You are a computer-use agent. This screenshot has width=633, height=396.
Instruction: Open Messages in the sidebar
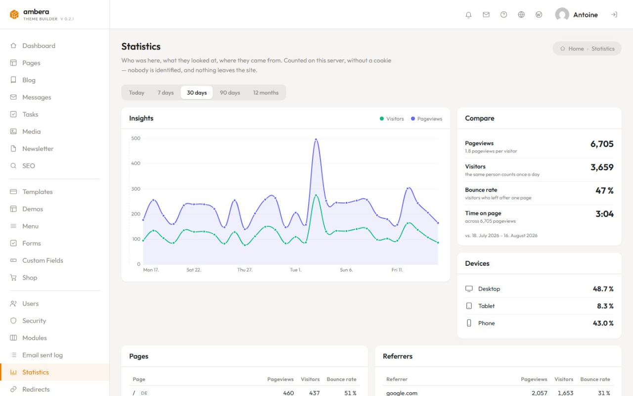point(54,97)
